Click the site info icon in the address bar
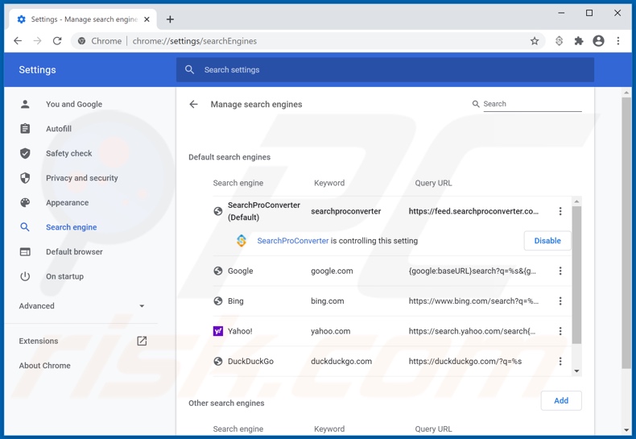The image size is (636, 439). tap(82, 41)
